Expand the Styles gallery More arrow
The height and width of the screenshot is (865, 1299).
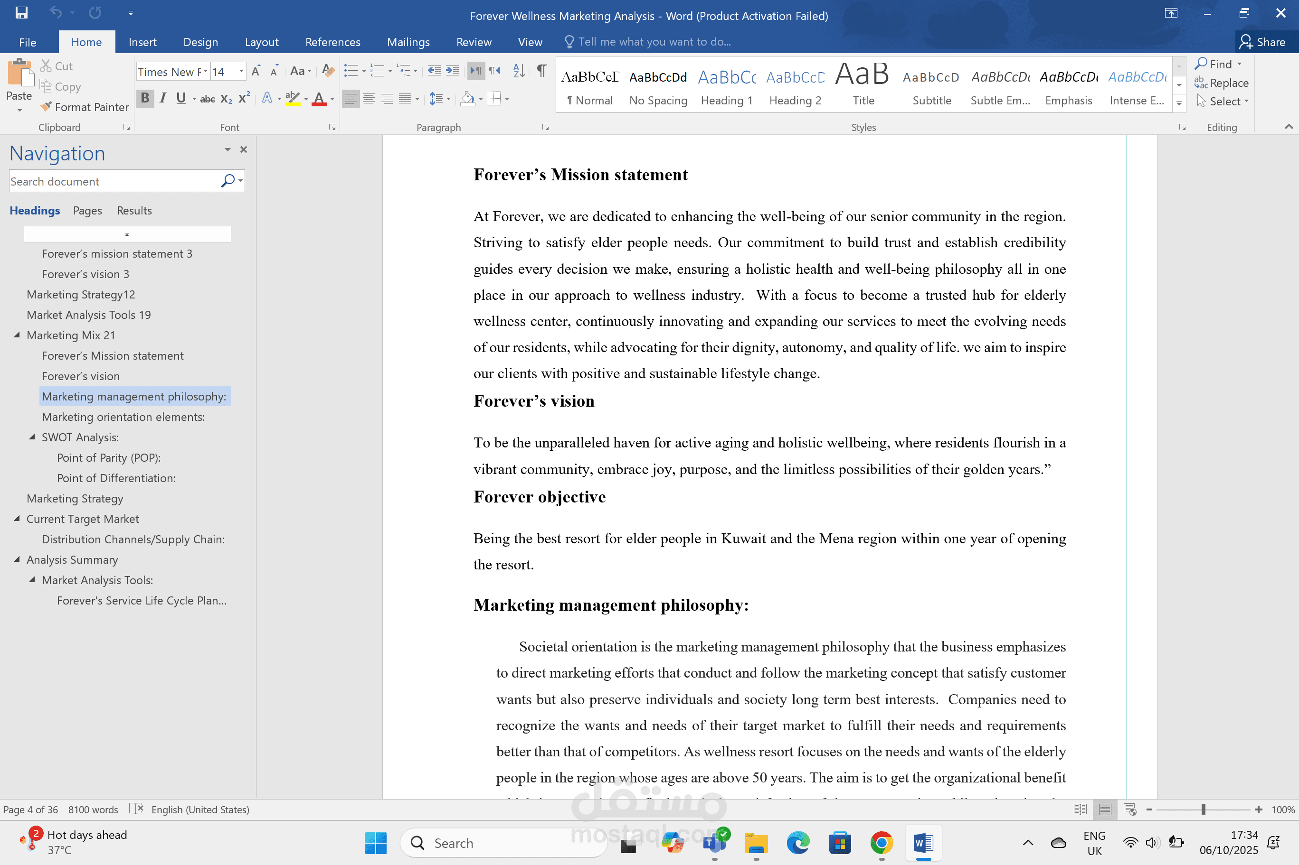[1179, 103]
